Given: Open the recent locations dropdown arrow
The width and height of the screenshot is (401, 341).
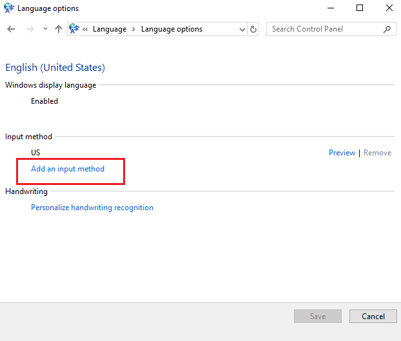Looking at the screenshot, I should pos(45,29).
